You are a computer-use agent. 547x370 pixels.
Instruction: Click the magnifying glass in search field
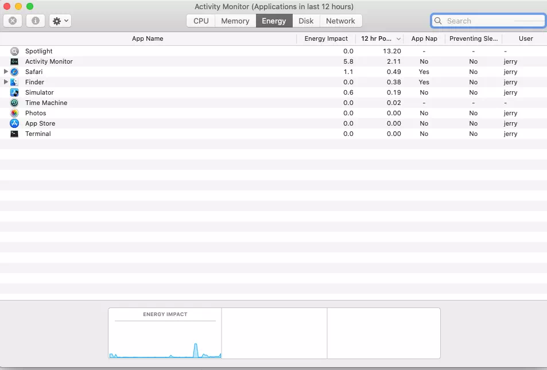click(438, 21)
